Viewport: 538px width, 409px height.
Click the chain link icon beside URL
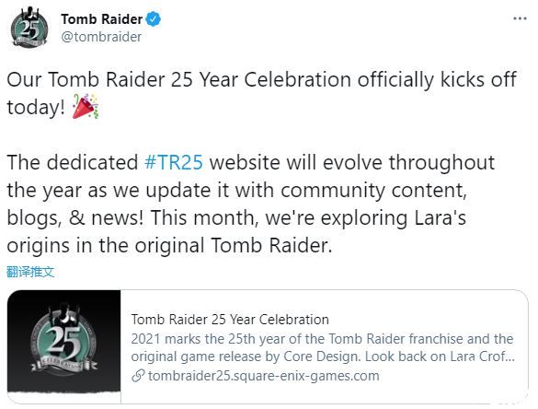tap(138, 376)
